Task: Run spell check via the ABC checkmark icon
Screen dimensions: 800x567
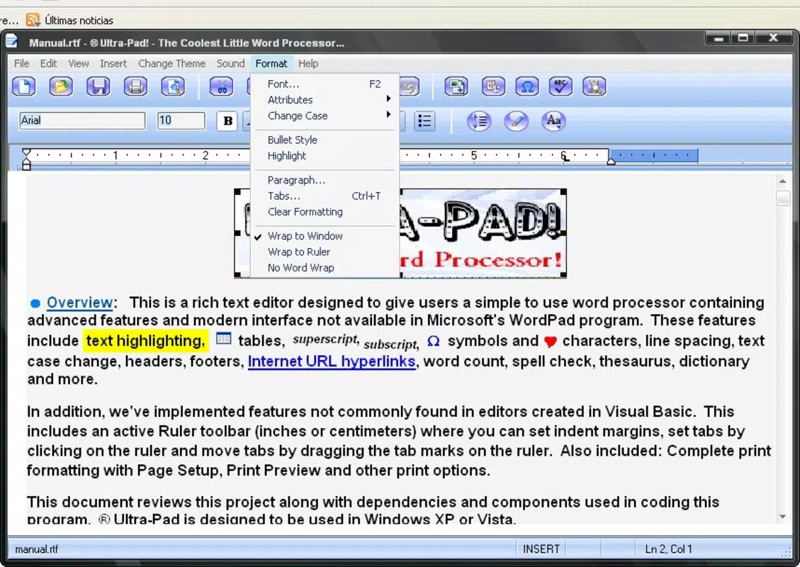Action: 560,86
